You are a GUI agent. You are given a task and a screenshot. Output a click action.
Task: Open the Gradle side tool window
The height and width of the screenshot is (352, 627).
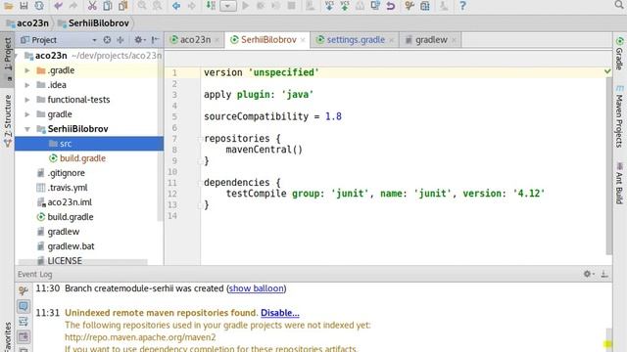[x=619, y=54]
